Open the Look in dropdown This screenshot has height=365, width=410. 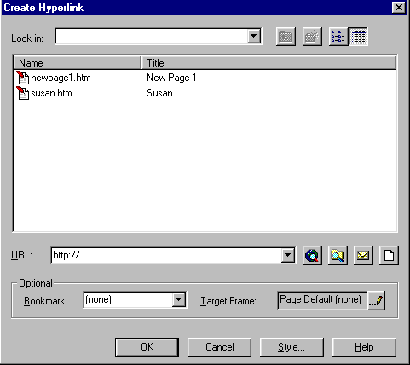click(x=253, y=36)
